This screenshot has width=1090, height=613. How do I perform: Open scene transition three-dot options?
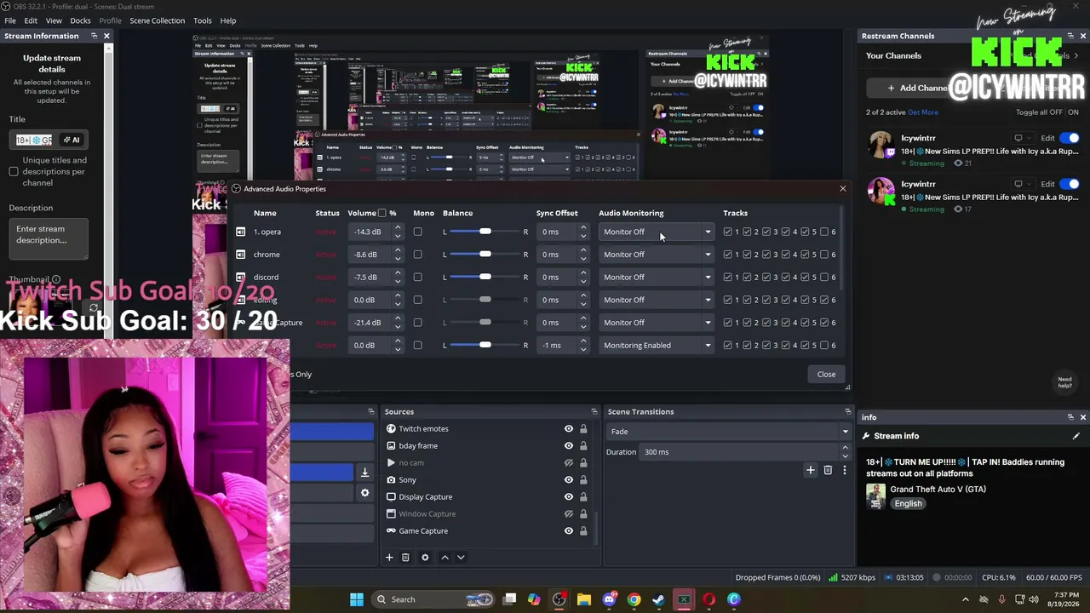pyautogui.click(x=845, y=470)
